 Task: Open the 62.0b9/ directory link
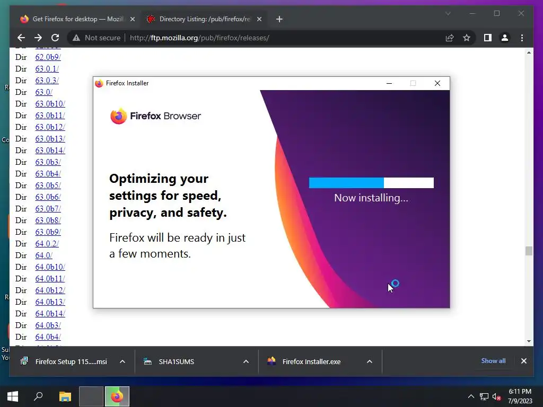48,57
